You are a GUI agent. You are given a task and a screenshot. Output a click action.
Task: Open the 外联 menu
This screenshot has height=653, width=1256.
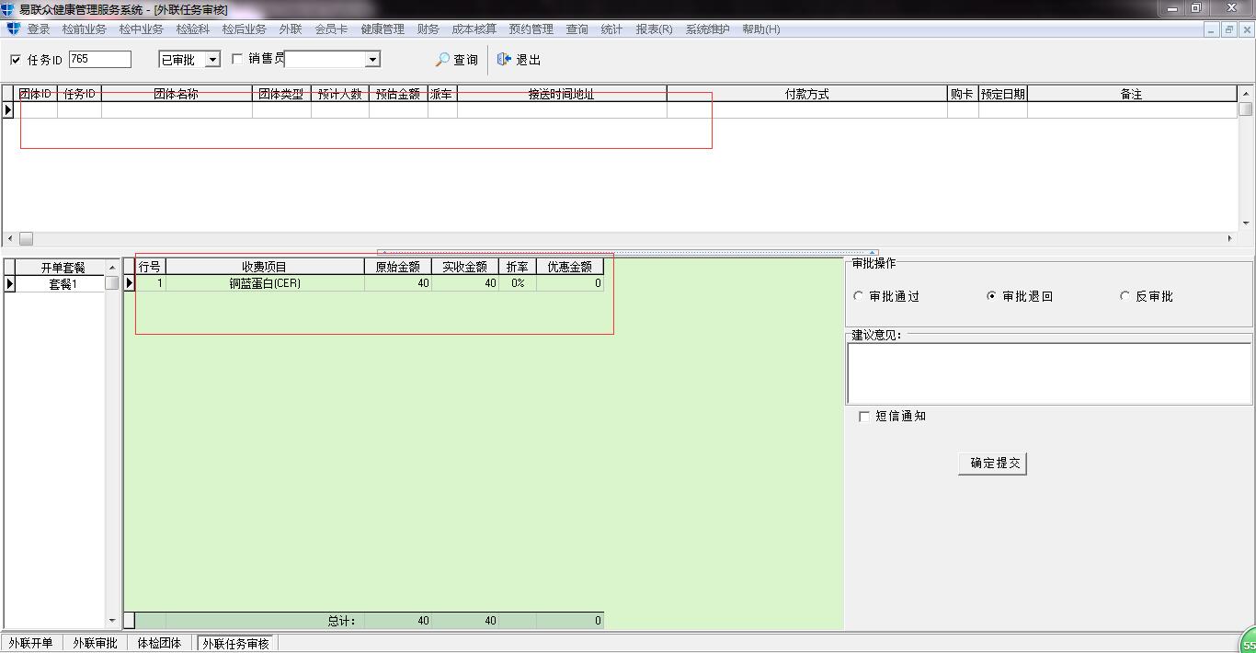tap(291, 29)
